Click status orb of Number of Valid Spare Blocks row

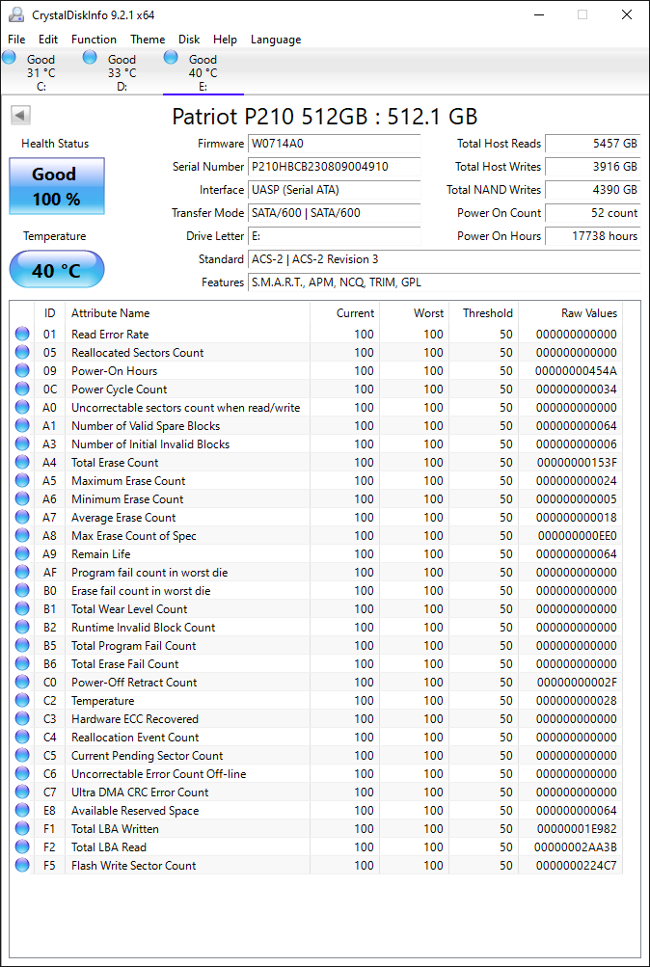(22, 425)
